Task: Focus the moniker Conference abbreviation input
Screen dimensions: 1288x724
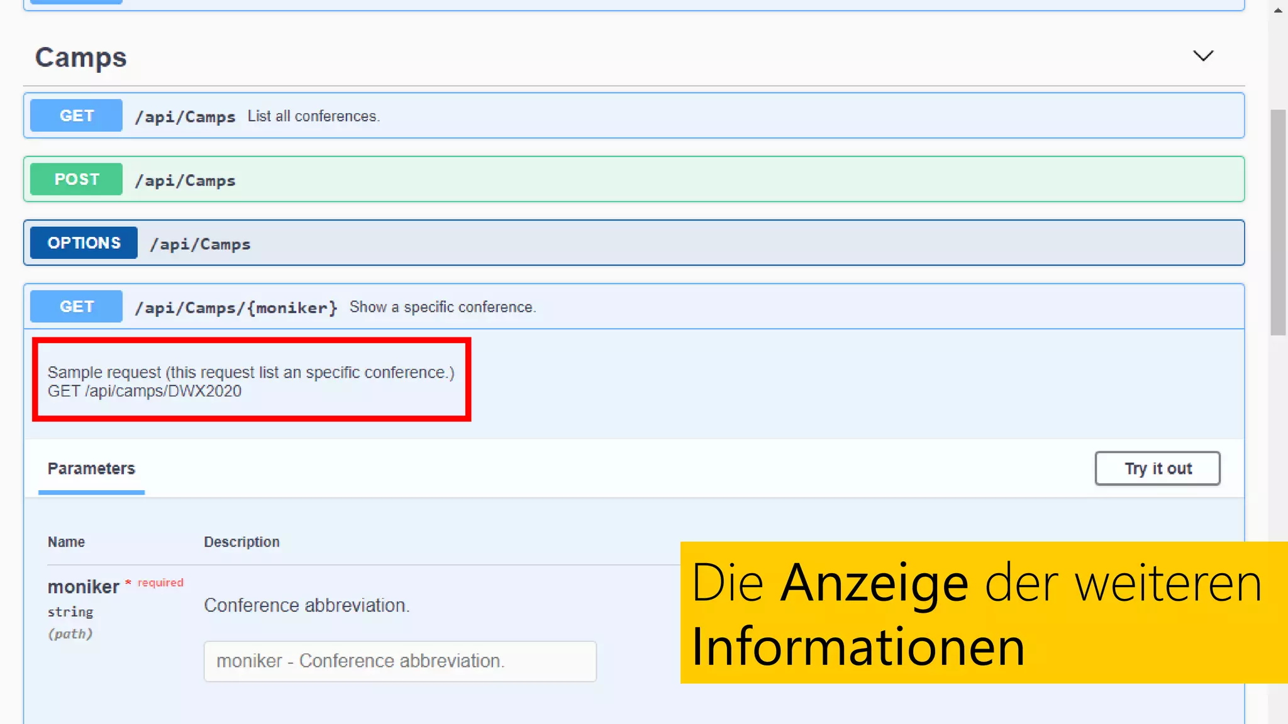Action: (x=400, y=661)
